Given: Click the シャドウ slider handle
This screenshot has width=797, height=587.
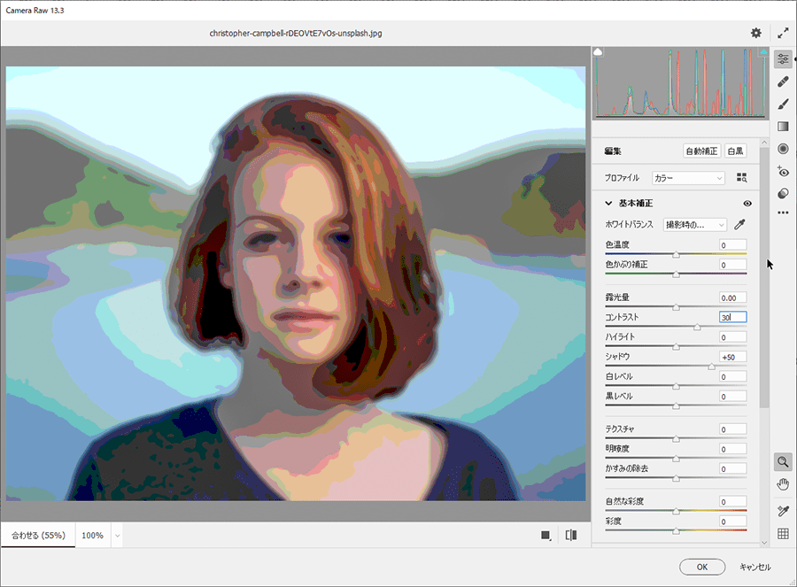Looking at the screenshot, I should point(711,366).
